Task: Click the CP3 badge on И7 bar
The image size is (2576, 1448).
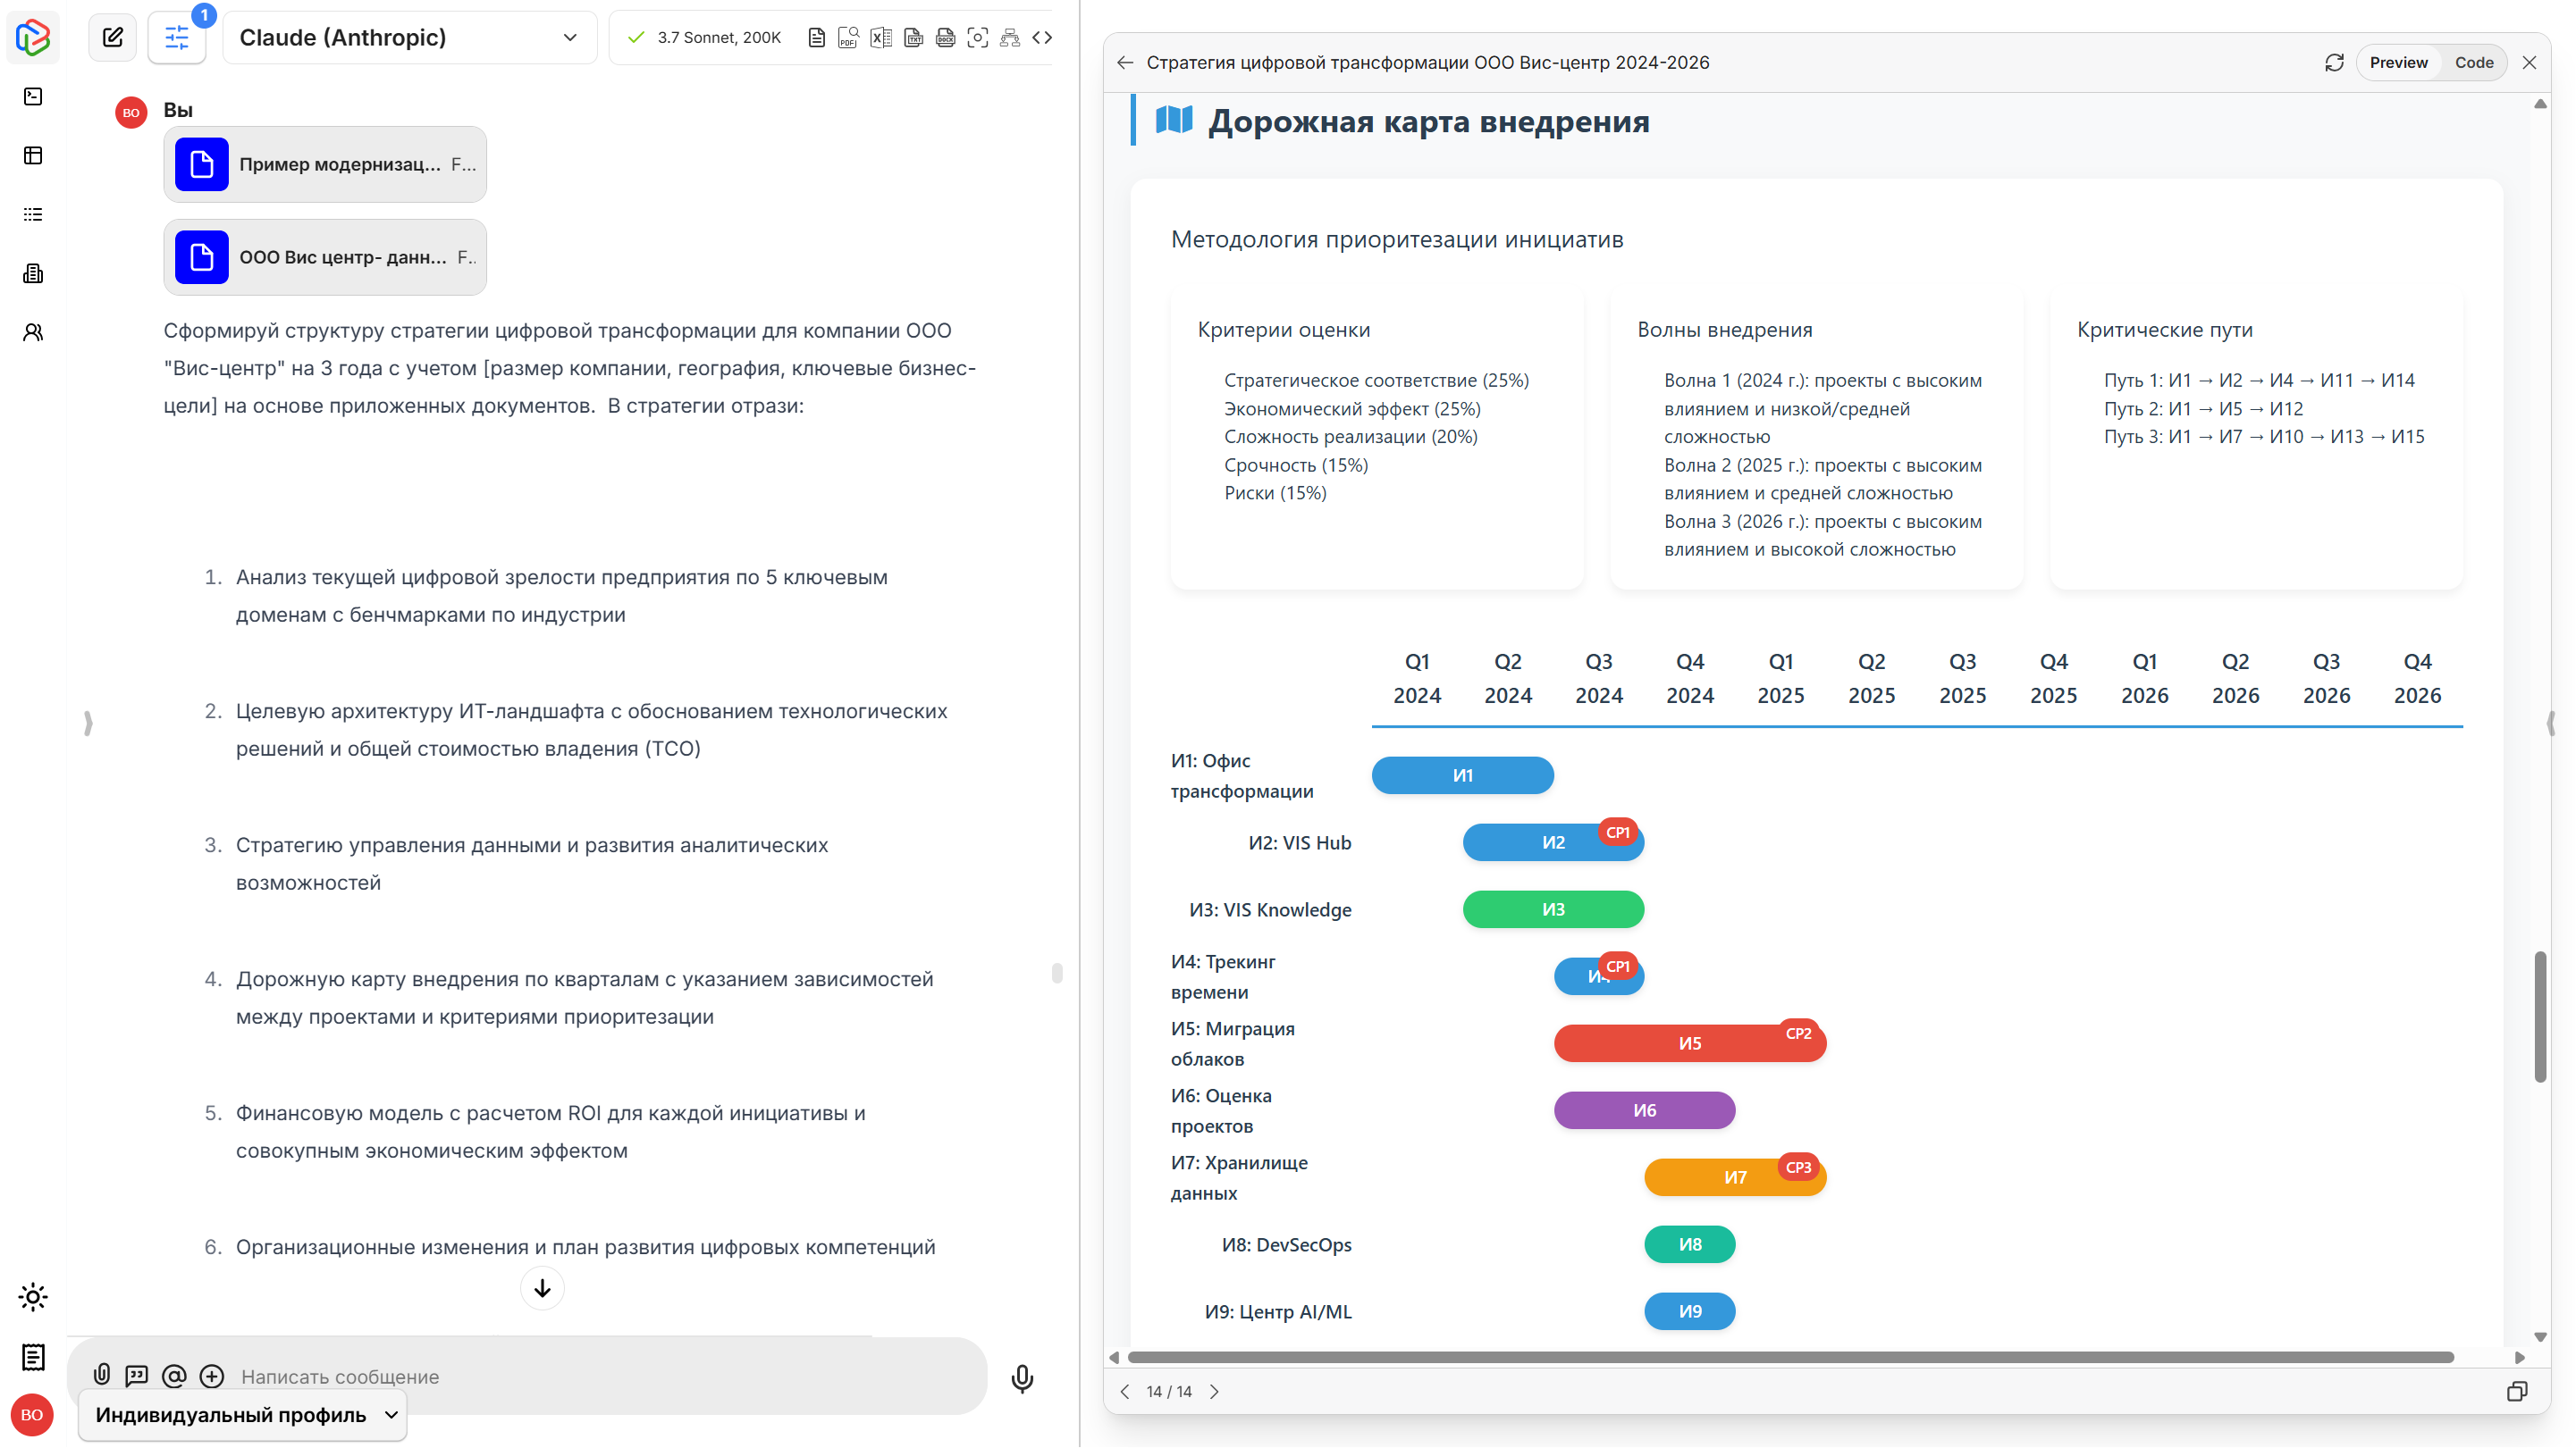Action: tap(1798, 1168)
